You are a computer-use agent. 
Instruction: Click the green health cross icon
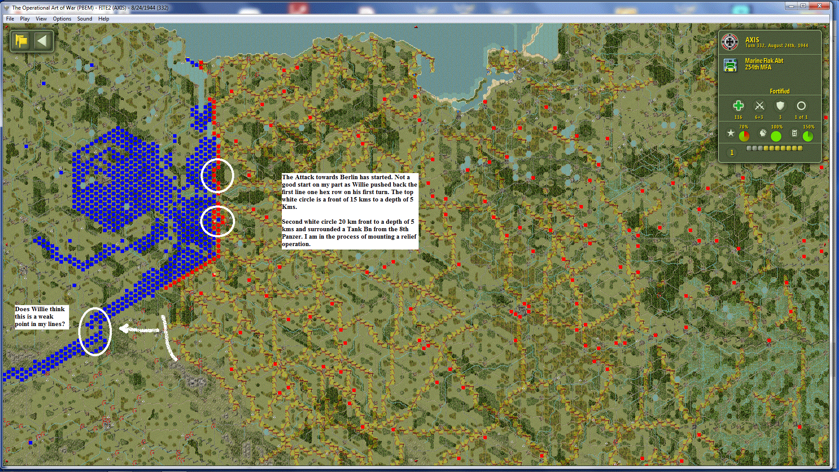738,106
